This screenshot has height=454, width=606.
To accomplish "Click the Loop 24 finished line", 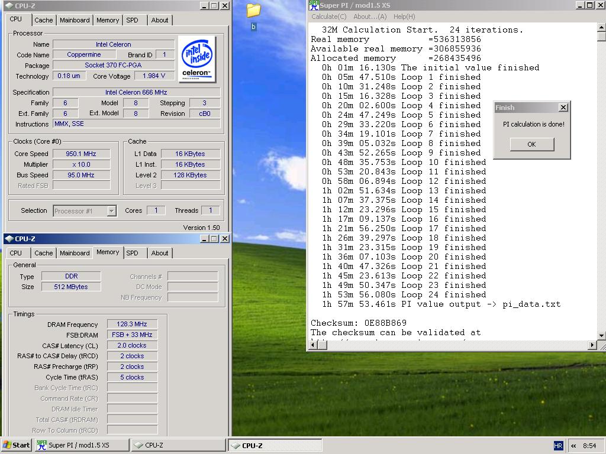I will click(x=404, y=294).
